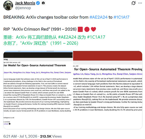Click the blue verified badge
This screenshot has width=145, height=139.
[x=38, y=3]
